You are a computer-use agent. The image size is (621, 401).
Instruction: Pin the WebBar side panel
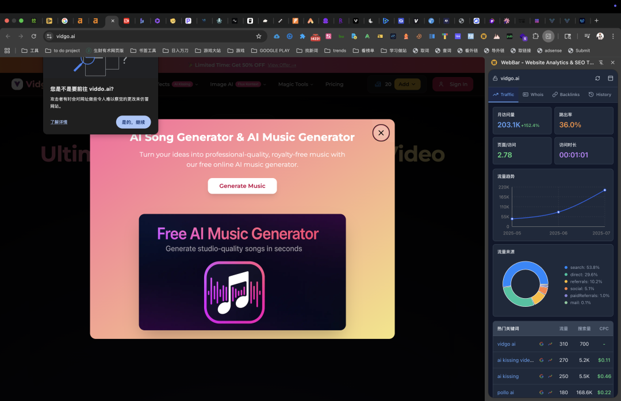pos(601,63)
